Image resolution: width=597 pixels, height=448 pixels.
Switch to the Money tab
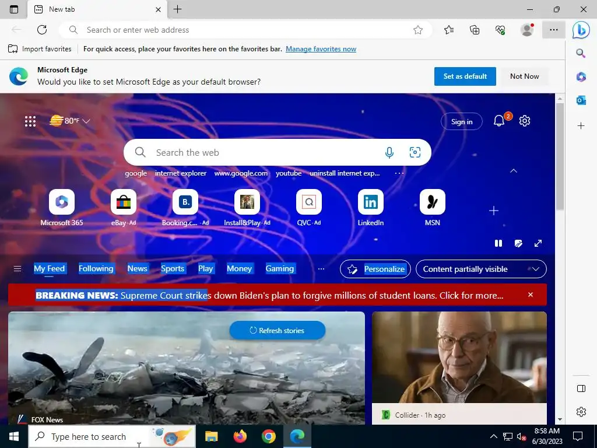coord(239,268)
